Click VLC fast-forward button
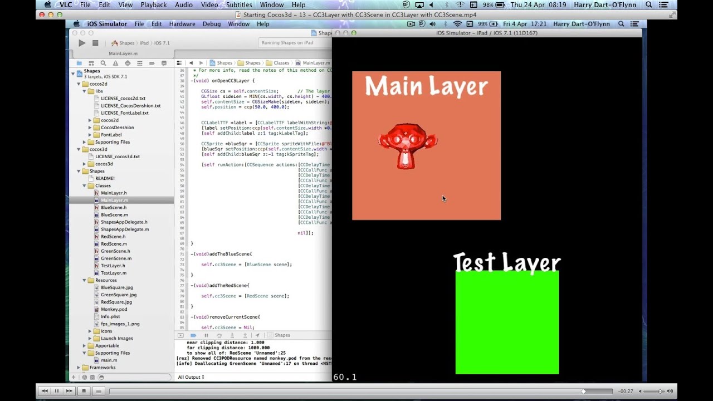The width and height of the screenshot is (713, 401). [69, 391]
